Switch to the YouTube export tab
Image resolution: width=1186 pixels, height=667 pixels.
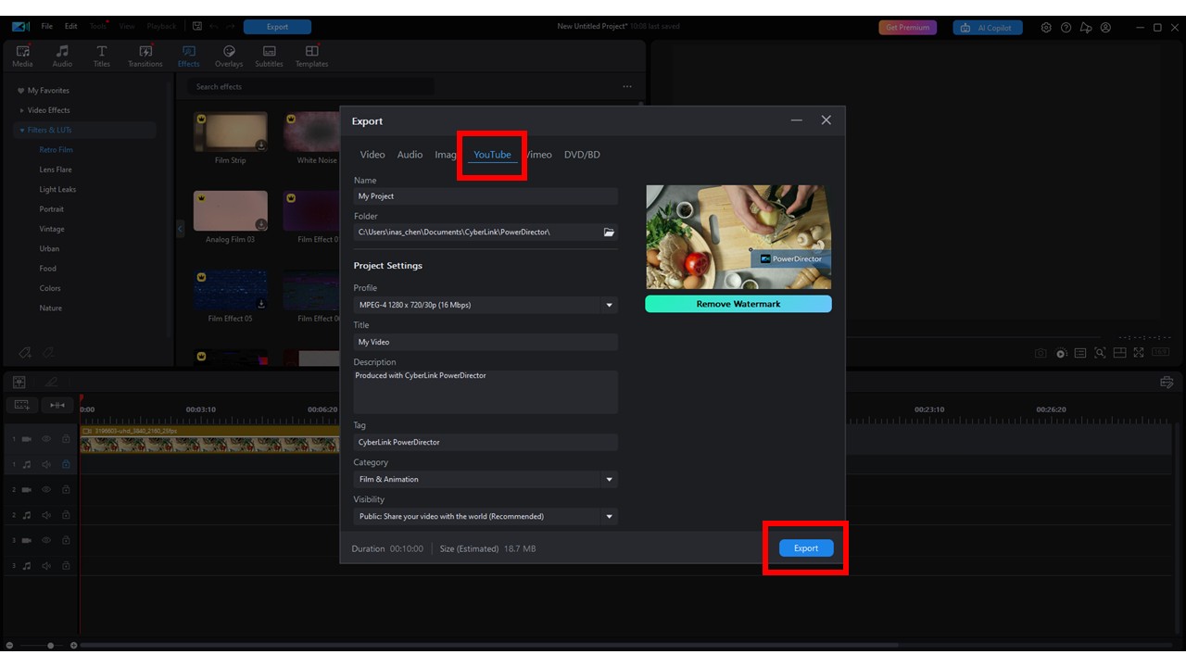pyautogui.click(x=492, y=155)
